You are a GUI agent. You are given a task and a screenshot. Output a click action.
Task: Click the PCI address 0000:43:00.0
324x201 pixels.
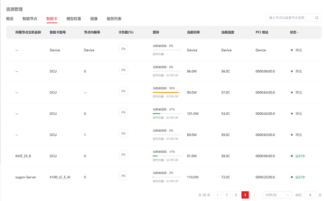[265, 114]
